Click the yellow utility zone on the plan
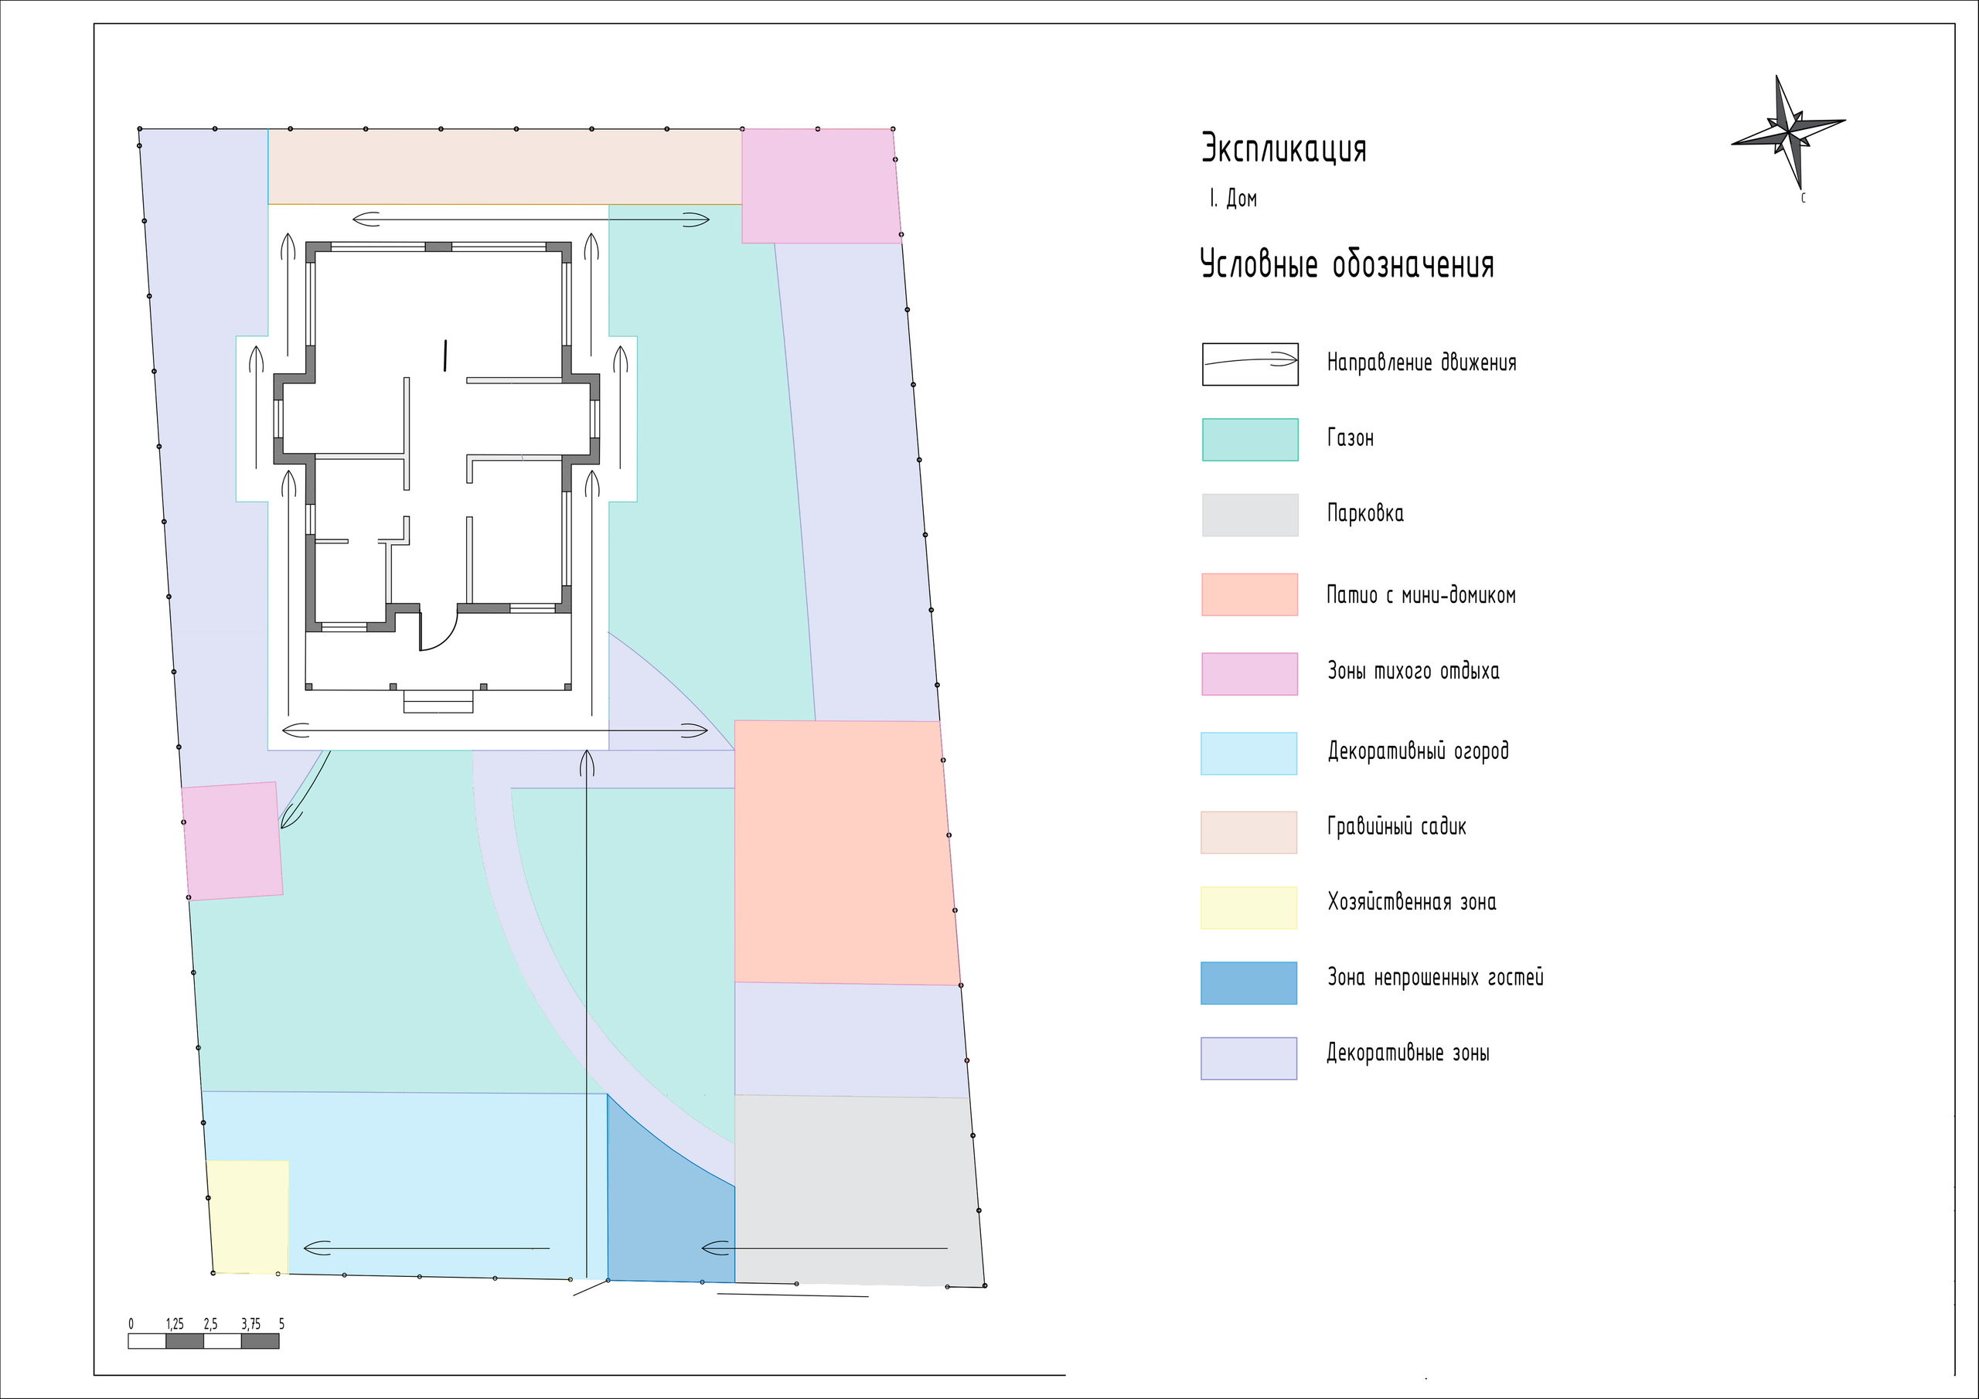 coord(248,1217)
